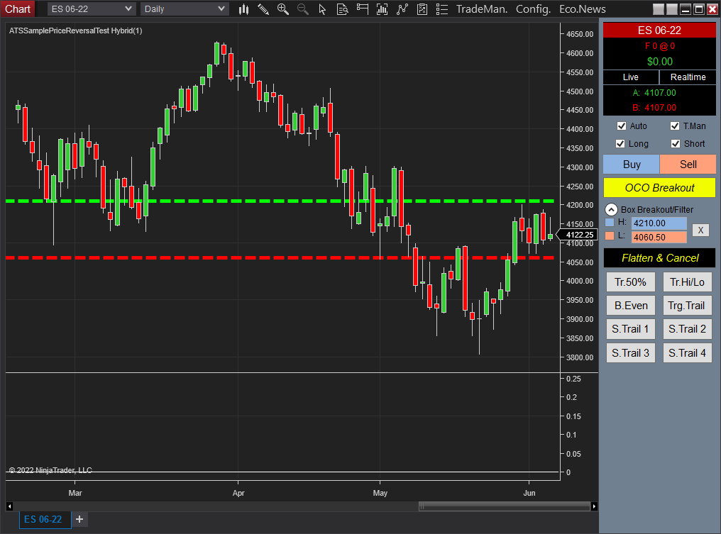Click the $0.00 profit value
721x534 pixels.
[660, 62]
